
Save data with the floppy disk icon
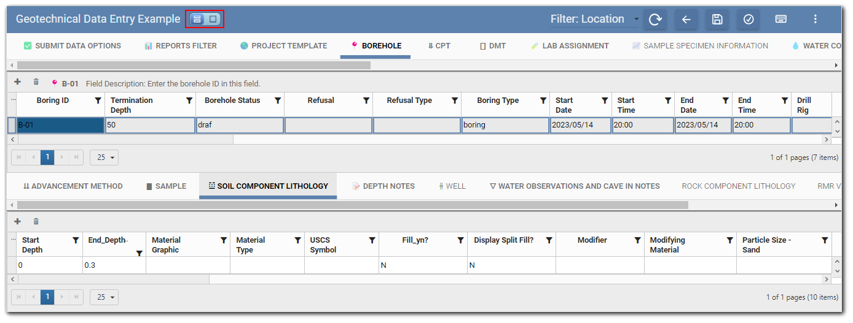click(717, 19)
